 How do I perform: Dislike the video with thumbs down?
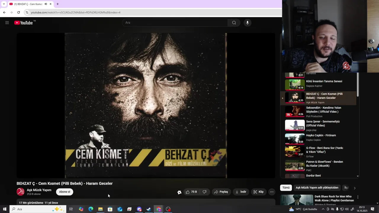[x=205, y=192]
